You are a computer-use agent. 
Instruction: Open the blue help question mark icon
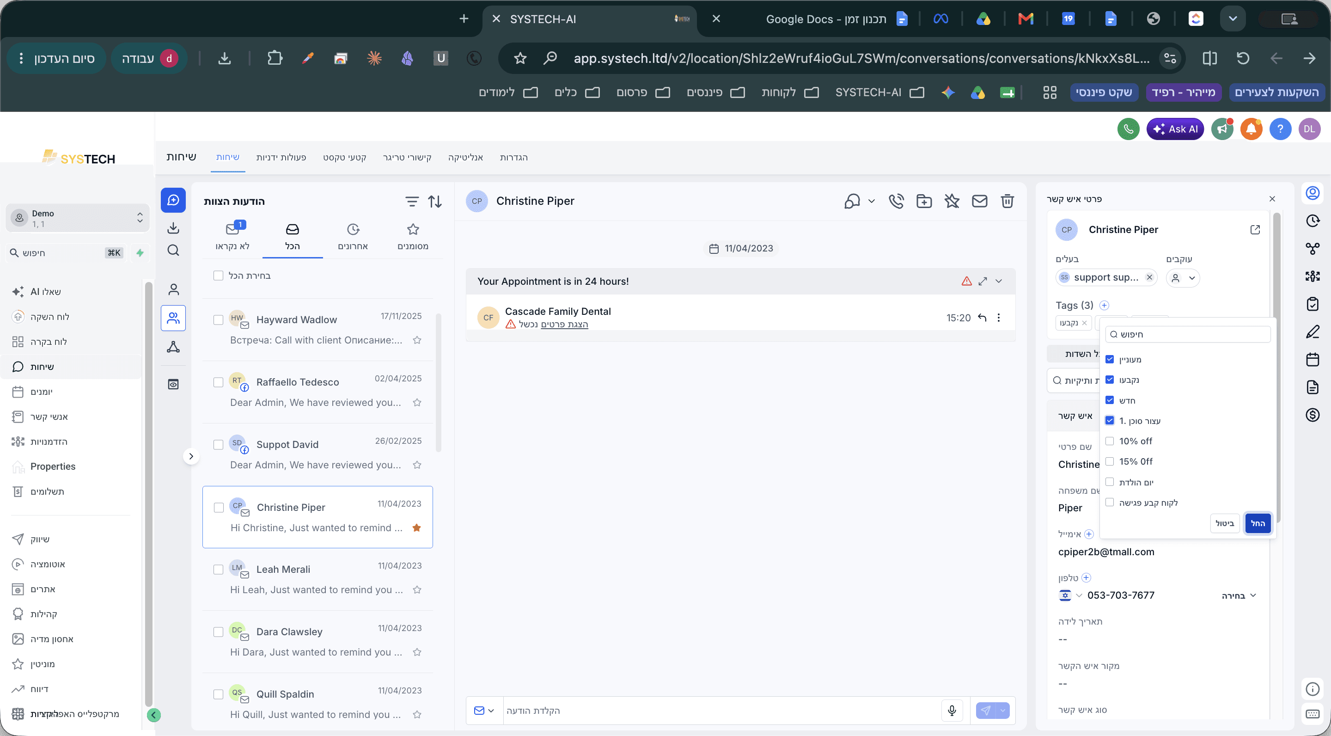(1280, 129)
